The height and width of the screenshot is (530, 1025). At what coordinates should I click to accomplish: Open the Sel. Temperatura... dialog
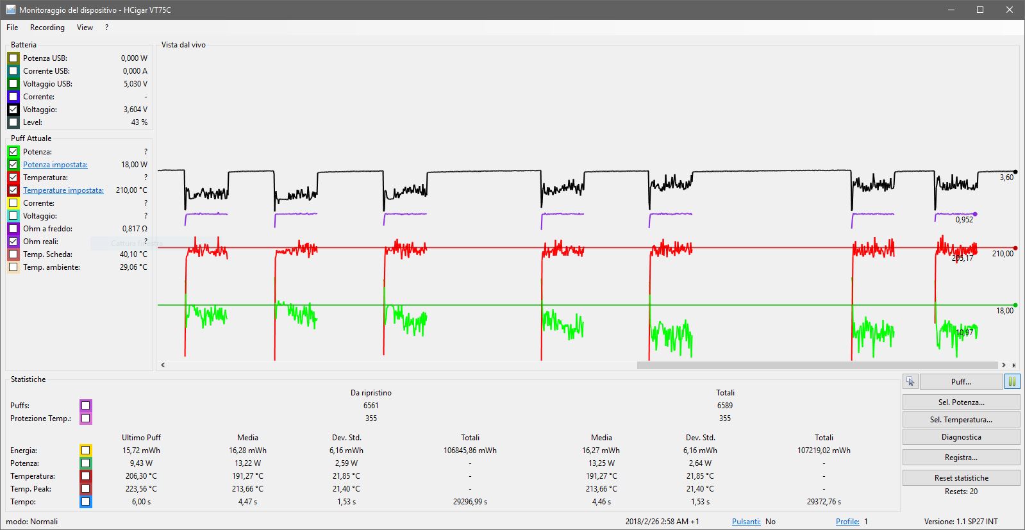click(961, 420)
